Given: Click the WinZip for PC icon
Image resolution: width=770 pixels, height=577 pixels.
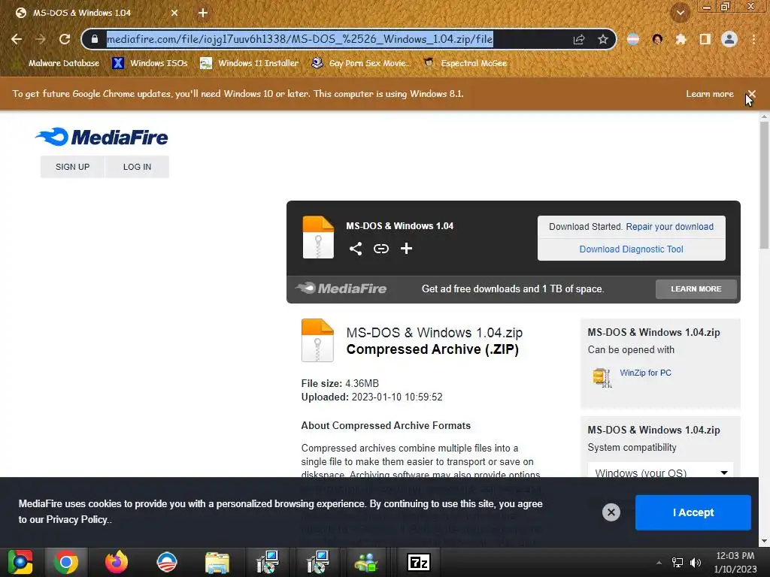Looking at the screenshot, I should tap(602, 377).
